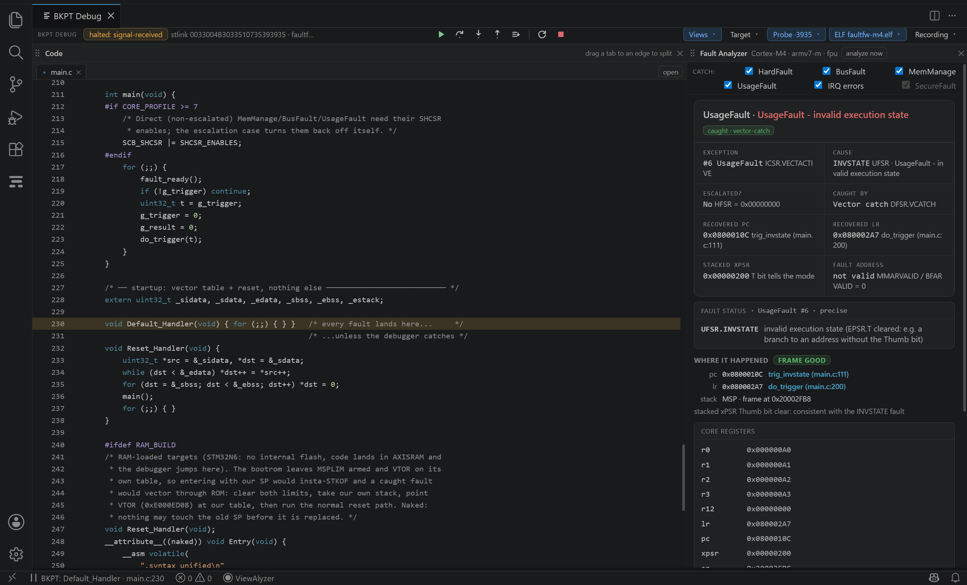Click the stlink probe serial text
Viewport: 967px width, 585px height.
(x=242, y=35)
